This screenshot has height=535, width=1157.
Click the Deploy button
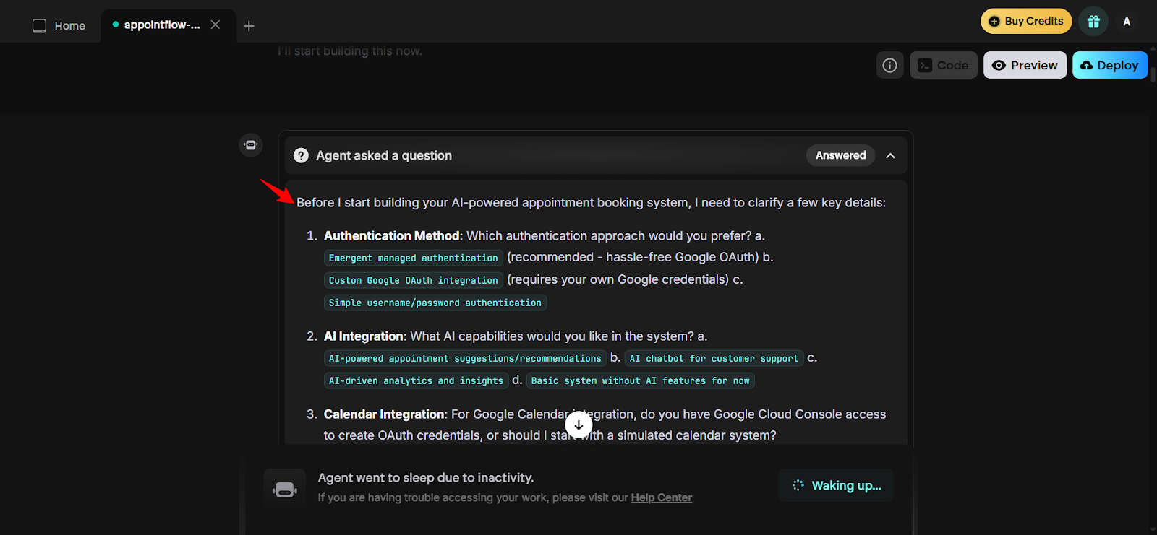click(x=1110, y=65)
